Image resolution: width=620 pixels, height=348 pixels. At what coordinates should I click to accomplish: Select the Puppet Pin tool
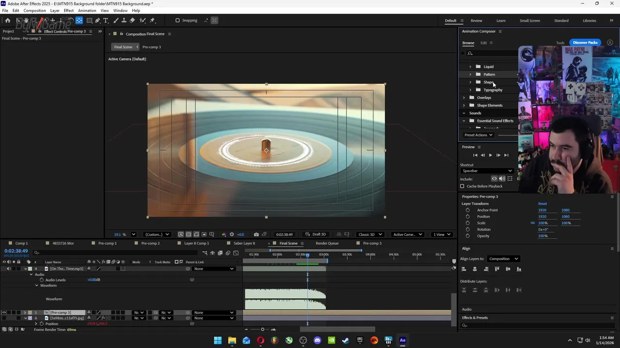point(152,20)
